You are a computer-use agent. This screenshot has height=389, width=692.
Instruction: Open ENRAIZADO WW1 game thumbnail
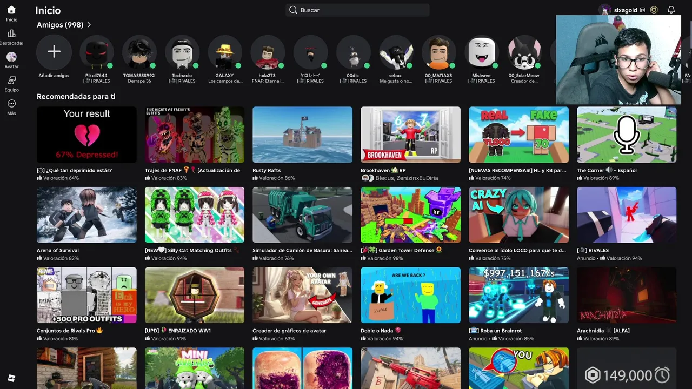(195, 295)
